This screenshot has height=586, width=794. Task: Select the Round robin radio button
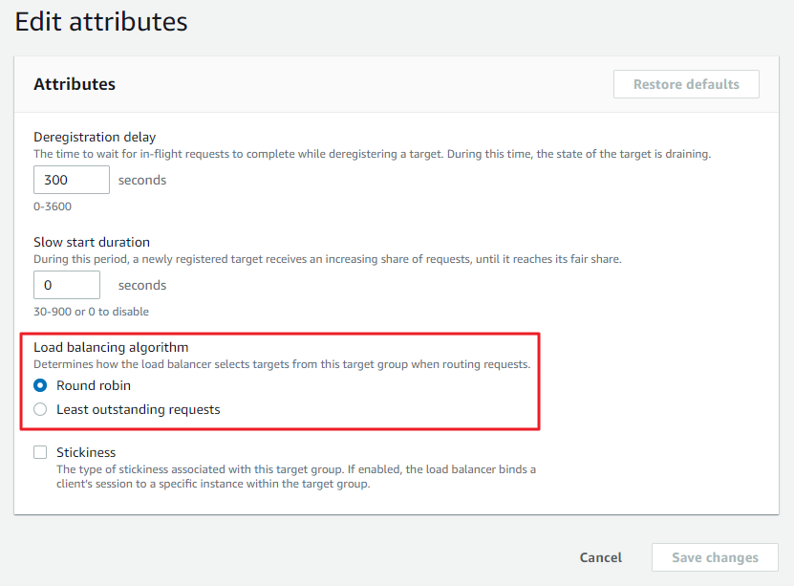(40, 385)
